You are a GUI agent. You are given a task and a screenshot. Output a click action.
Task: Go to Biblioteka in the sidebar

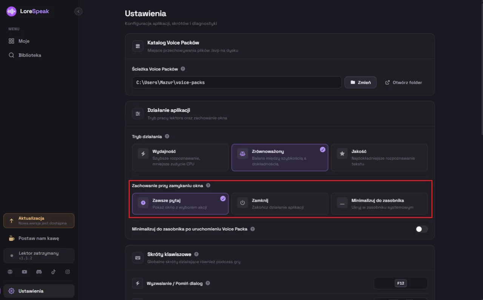[39, 55]
